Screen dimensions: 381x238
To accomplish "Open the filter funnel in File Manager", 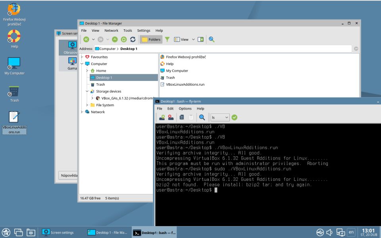I will [167, 39].
